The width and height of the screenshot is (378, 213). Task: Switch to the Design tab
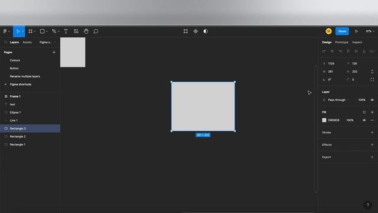(327, 42)
